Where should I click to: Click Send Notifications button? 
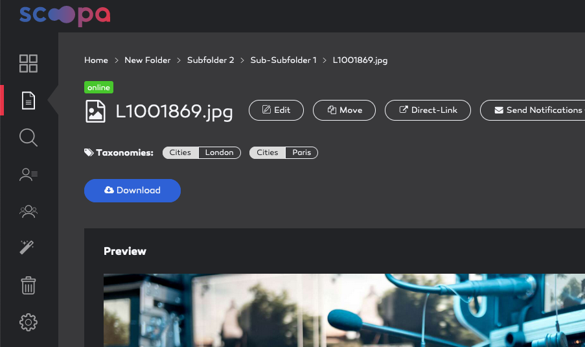pyautogui.click(x=534, y=110)
